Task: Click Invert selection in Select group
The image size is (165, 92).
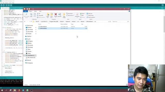Action: [91, 17]
